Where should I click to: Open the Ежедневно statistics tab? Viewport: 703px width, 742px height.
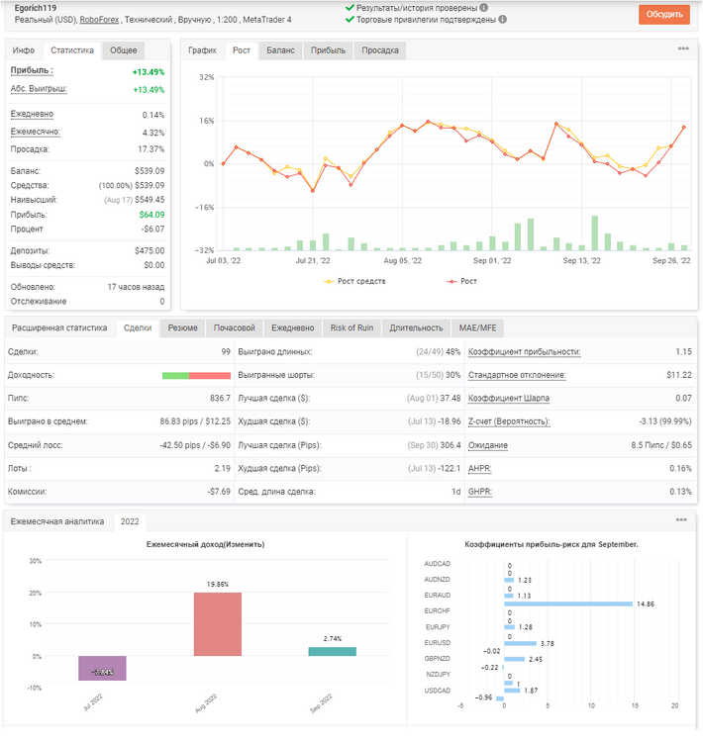(x=293, y=327)
